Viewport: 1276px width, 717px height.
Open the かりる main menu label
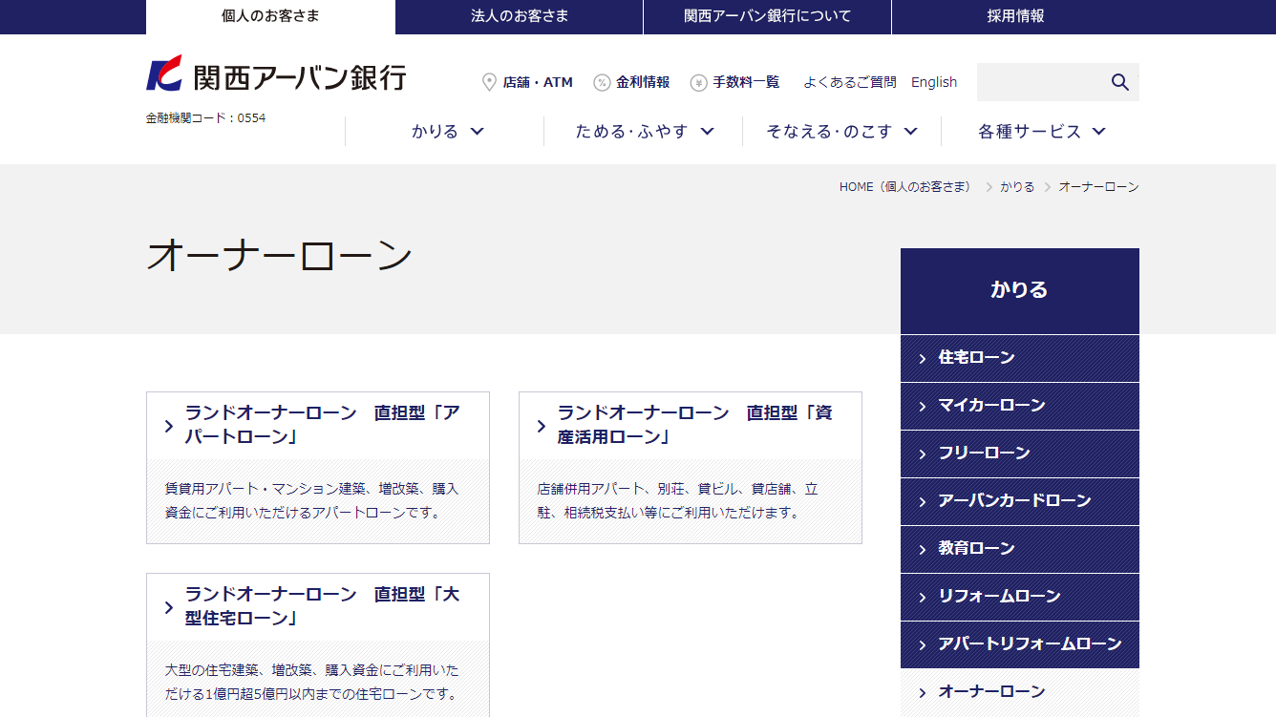tap(436, 132)
